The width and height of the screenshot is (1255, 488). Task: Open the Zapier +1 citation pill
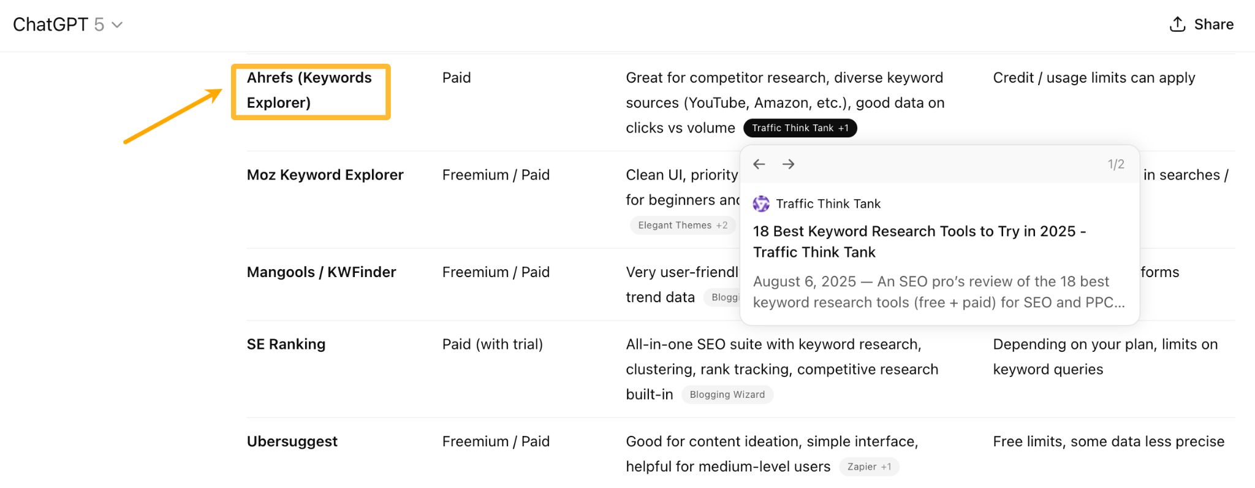click(869, 466)
